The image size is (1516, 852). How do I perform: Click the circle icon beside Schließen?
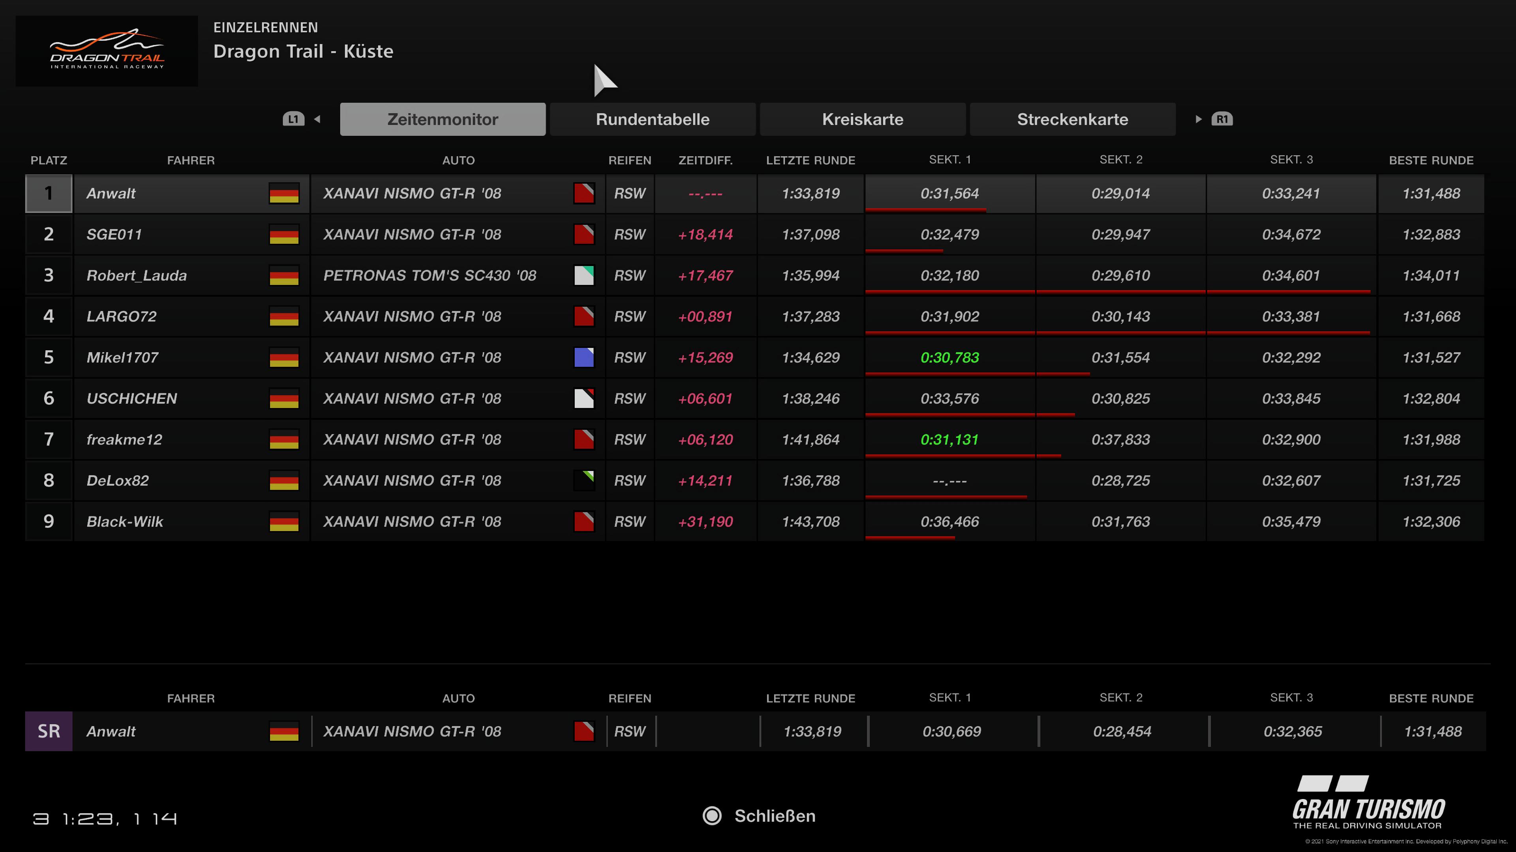point(712,816)
